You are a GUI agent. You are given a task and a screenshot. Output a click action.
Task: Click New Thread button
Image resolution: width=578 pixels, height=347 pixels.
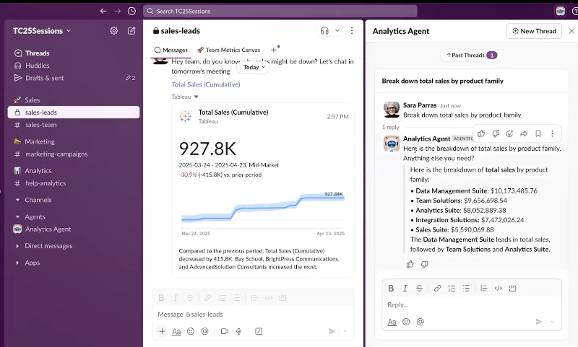534,31
